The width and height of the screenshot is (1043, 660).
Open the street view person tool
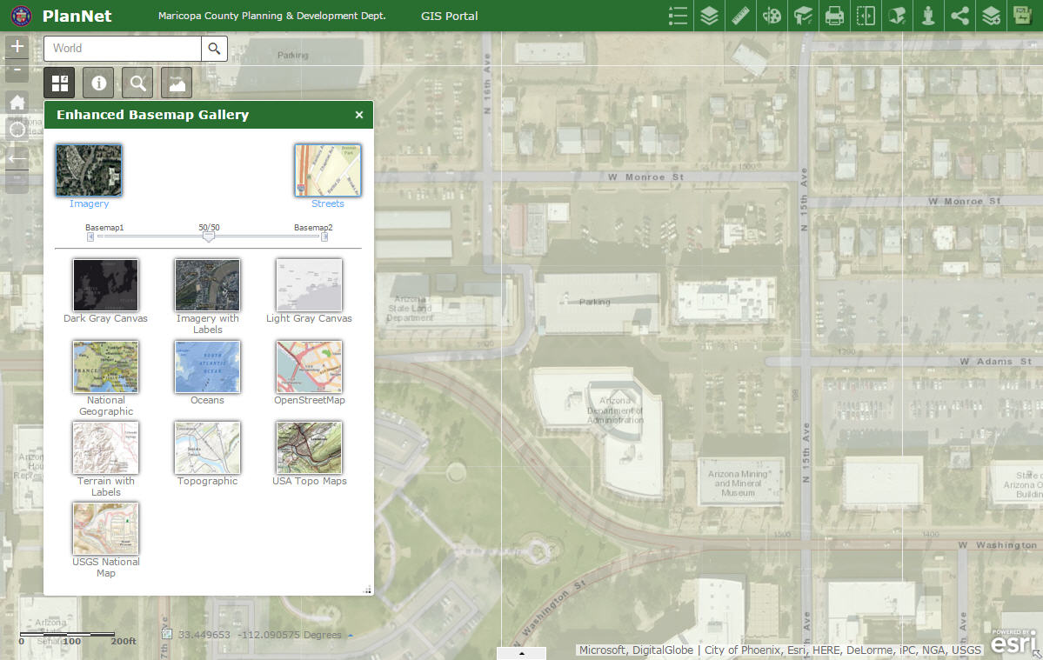[x=928, y=16]
